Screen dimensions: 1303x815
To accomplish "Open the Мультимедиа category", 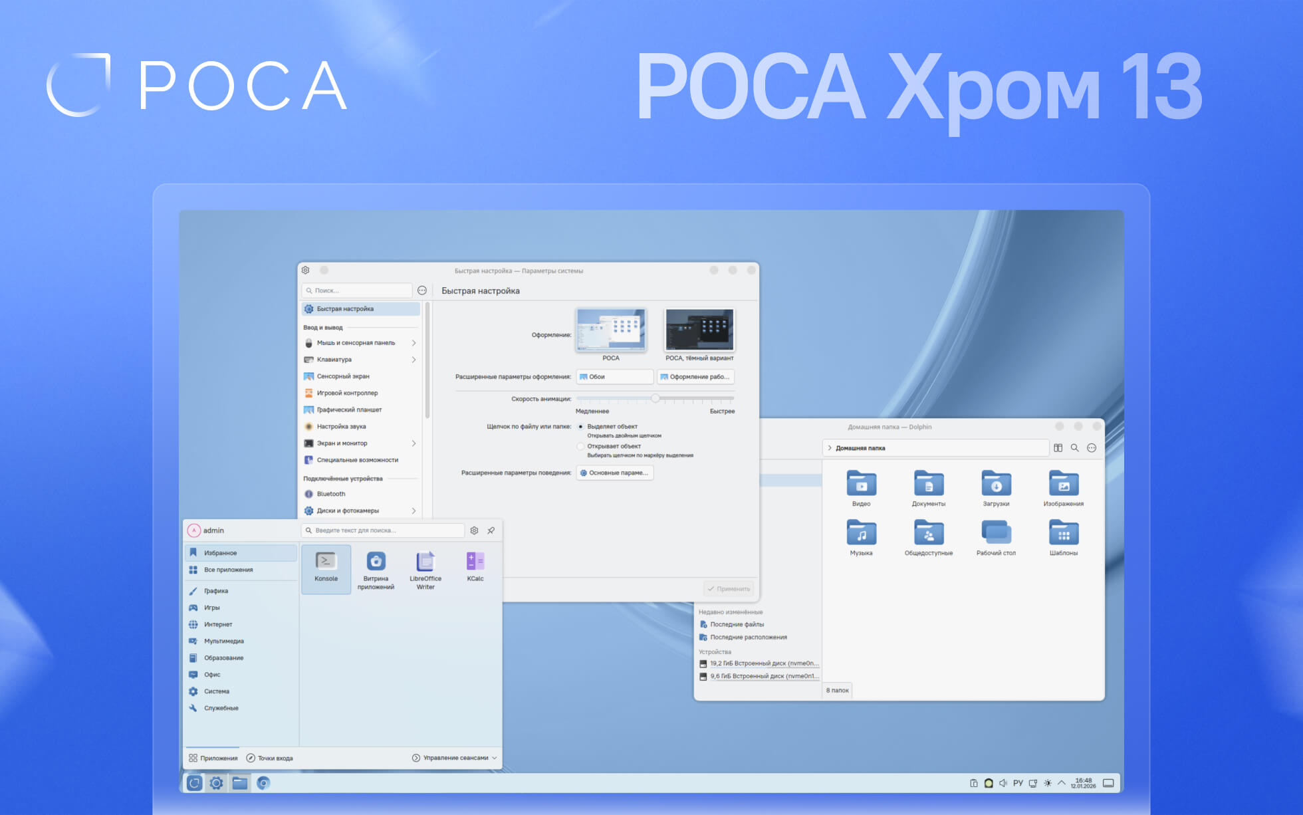I will click(241, 641).
